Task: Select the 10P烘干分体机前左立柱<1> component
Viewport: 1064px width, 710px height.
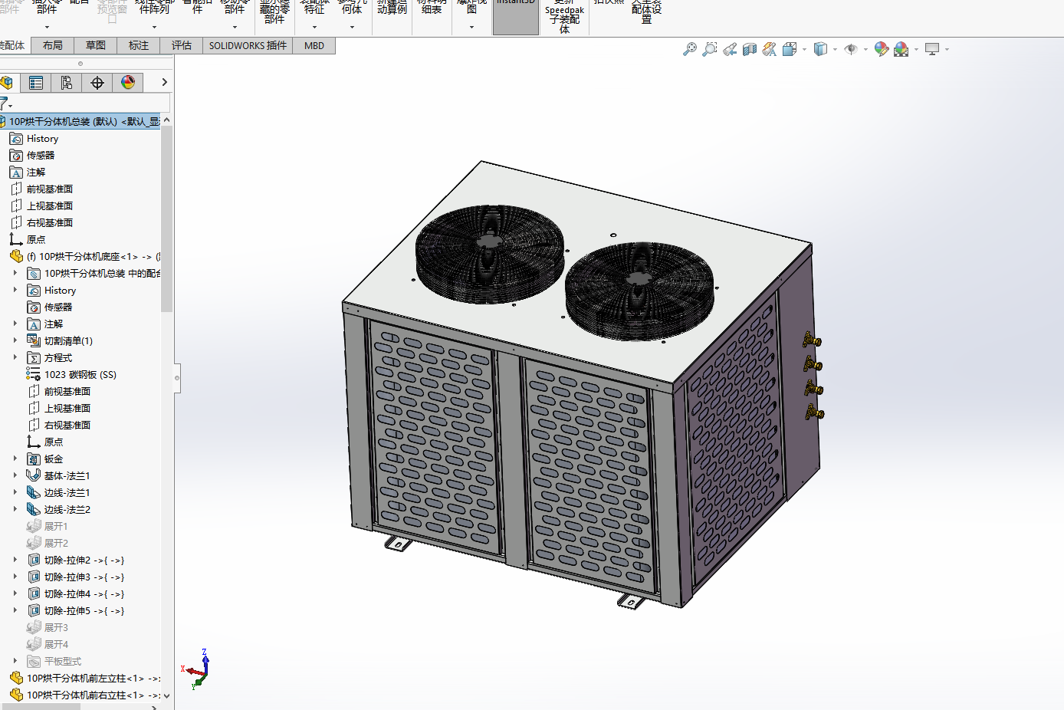Action: point(85,679)
